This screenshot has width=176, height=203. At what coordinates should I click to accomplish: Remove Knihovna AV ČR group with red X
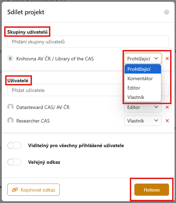click(167, 59)
